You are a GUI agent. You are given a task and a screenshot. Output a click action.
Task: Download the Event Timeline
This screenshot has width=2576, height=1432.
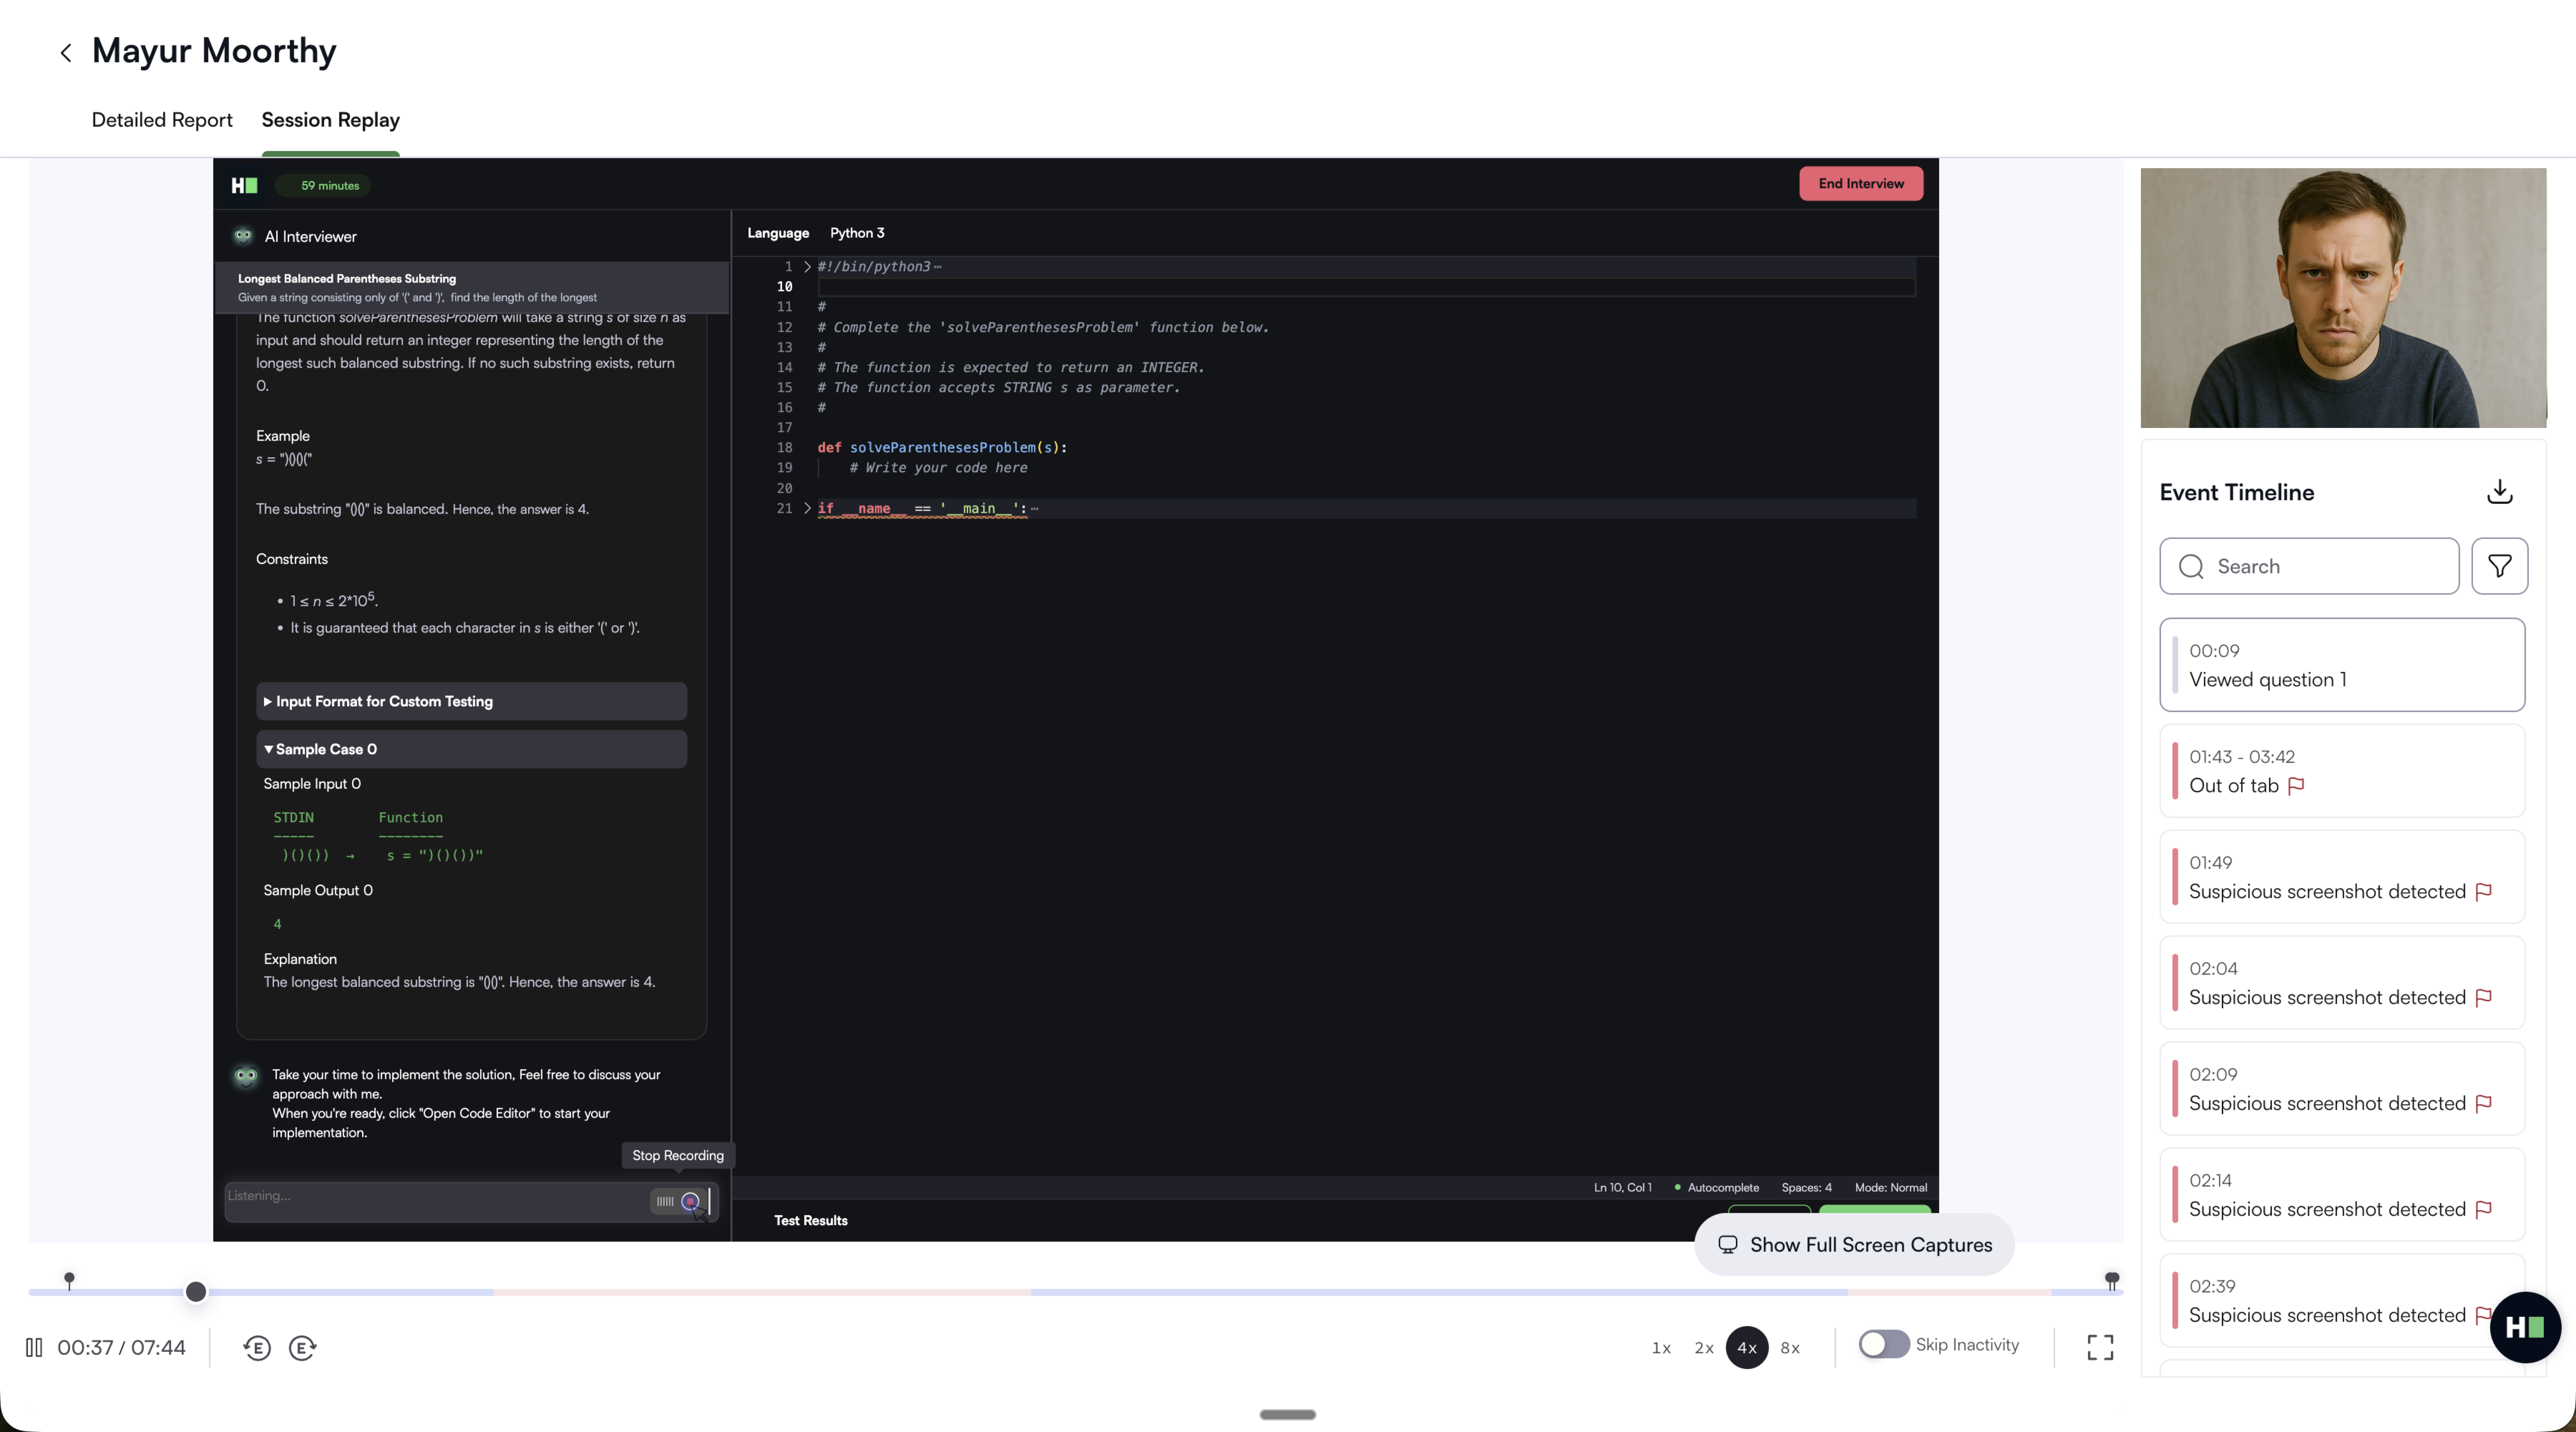pyautogui.click(x=2500, y=492)
